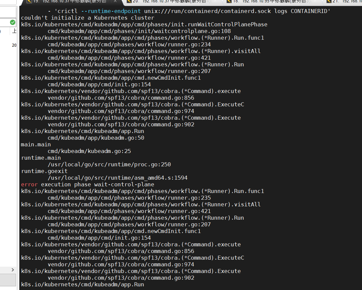362x290 pixels.
Task: Close session tab 20
Action: [215, 1]
